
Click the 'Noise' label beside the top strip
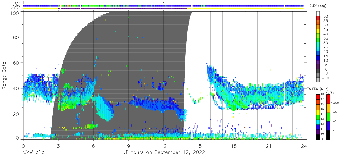click(x=17, y=6)
